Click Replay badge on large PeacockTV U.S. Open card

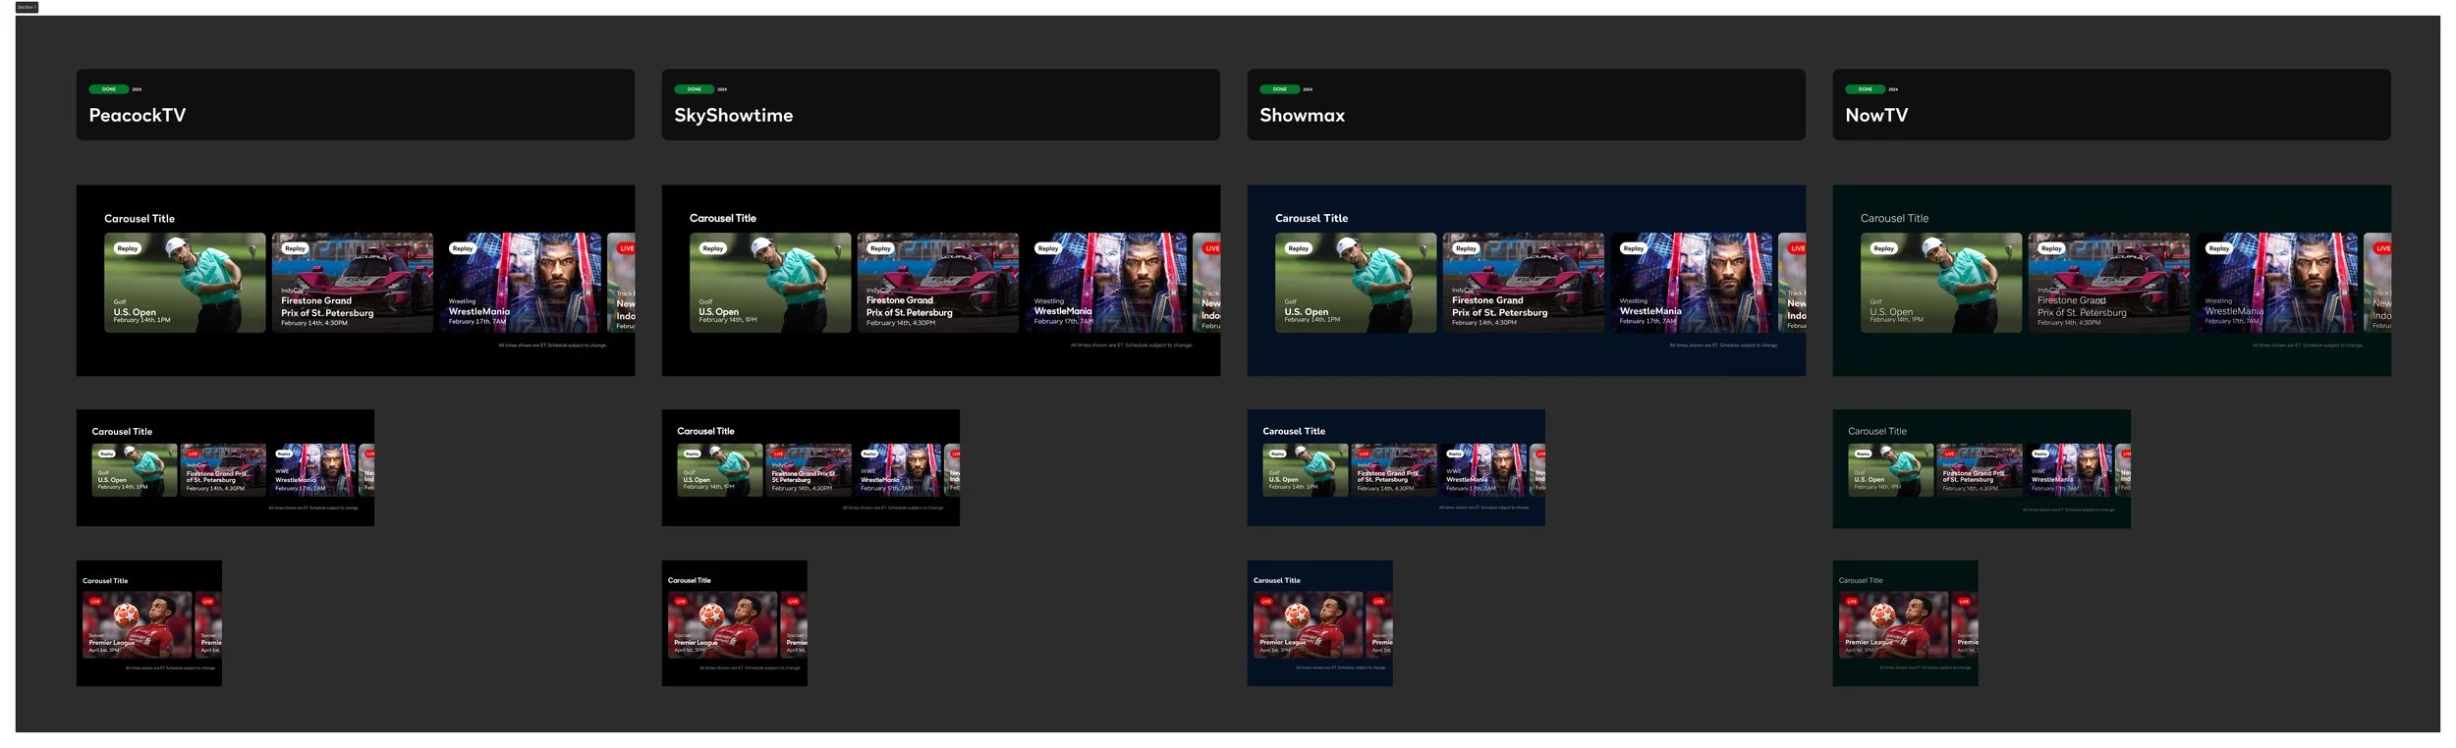pyautogui.click(x=128, y=248)
